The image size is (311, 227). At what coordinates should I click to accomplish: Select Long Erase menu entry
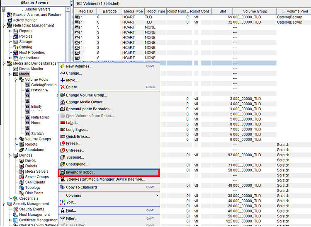[x=109, y=130]
